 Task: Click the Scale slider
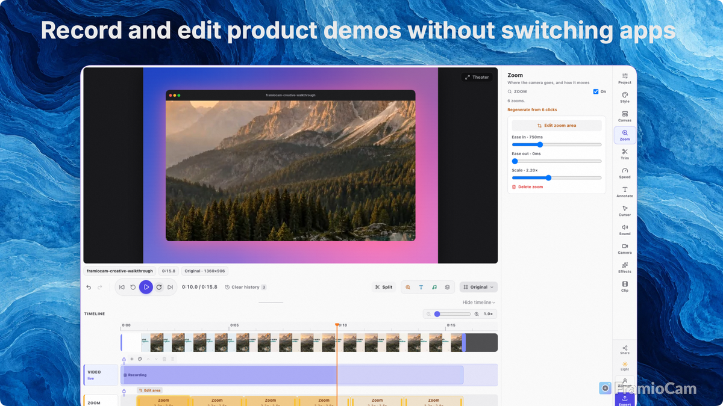(x=557, y=177)
